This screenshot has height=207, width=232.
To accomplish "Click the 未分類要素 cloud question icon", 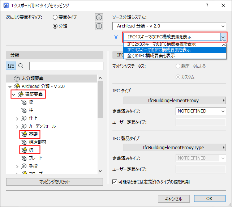I will coord(17,79).
